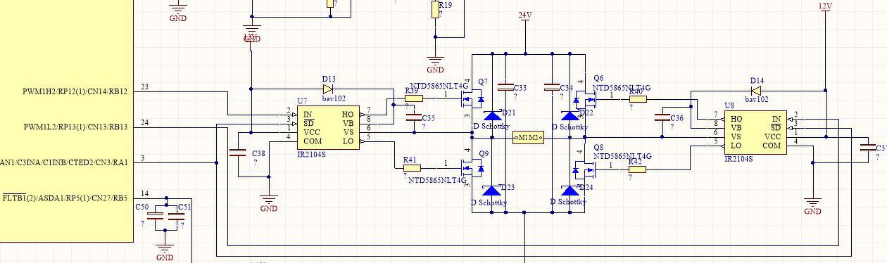Click resistor R42
This screenshot has height=263, width=887.
(x=637, y=169)
